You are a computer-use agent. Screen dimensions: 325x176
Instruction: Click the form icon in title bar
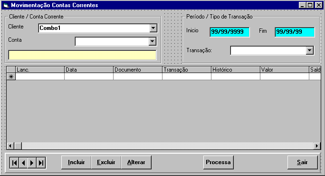click(x=6, y=5)
